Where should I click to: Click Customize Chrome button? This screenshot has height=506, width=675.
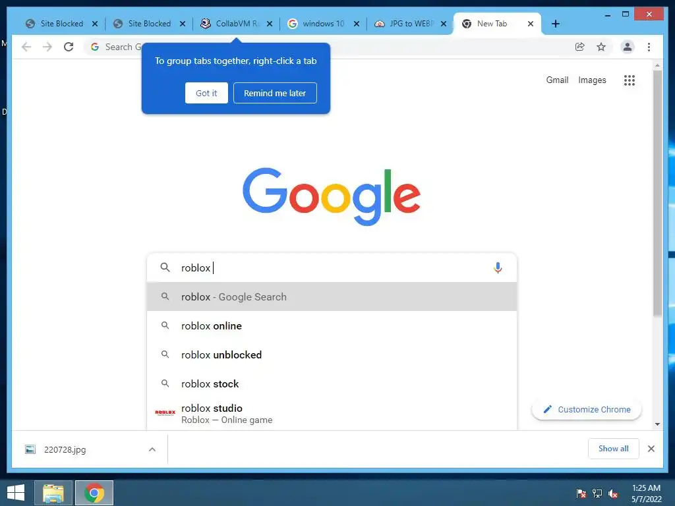(x=586, y=410)
